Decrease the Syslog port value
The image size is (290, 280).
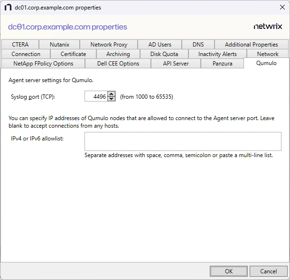[112, 99]
